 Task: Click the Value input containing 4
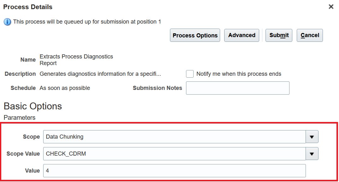coord(174,171)
